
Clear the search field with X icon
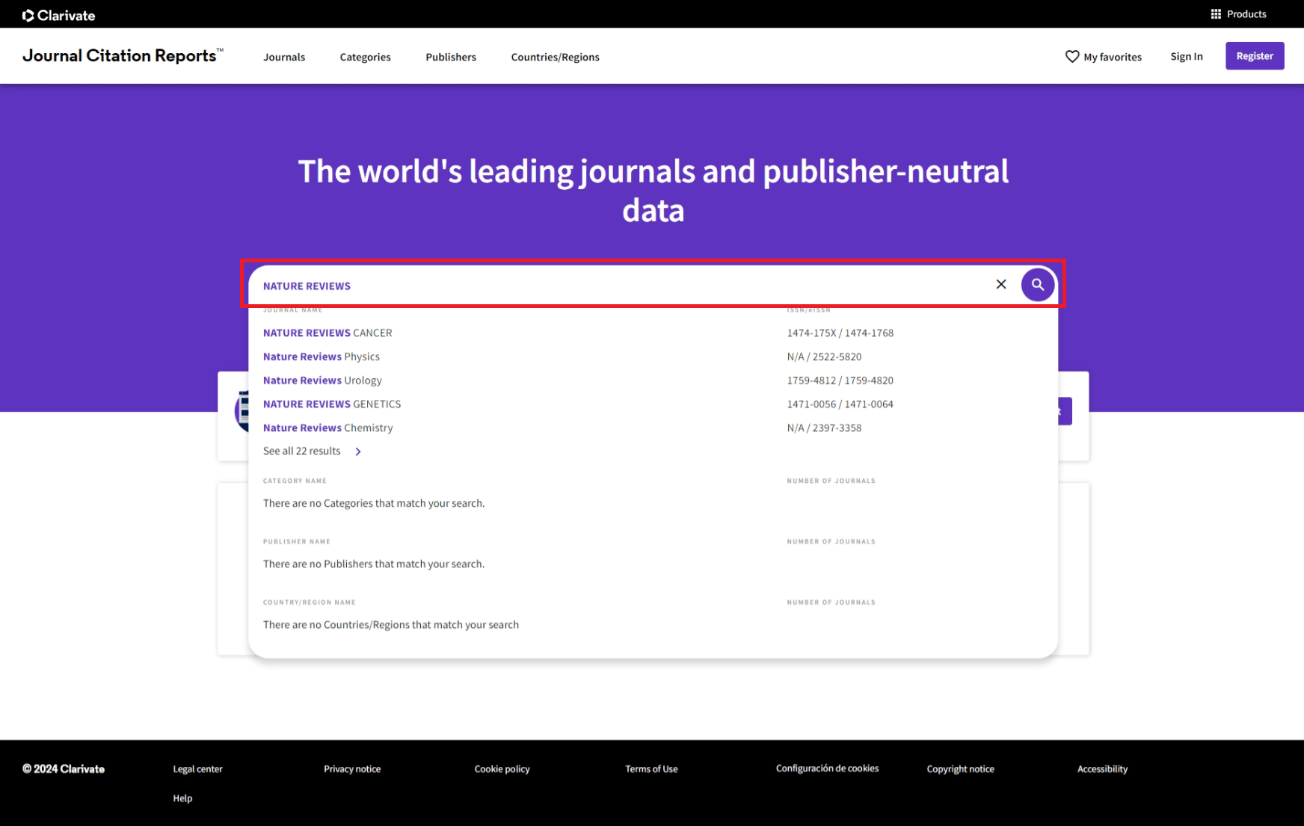pos(1001,284)
